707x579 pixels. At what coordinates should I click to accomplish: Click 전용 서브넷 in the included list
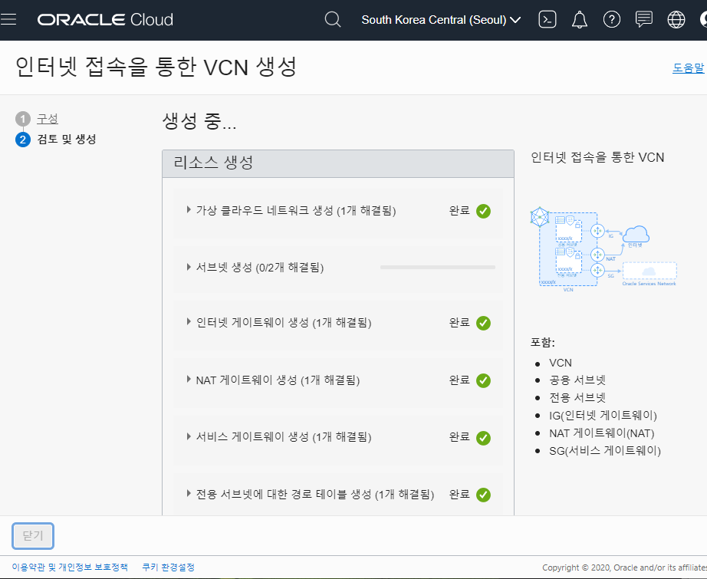click(x=577, y=398)
